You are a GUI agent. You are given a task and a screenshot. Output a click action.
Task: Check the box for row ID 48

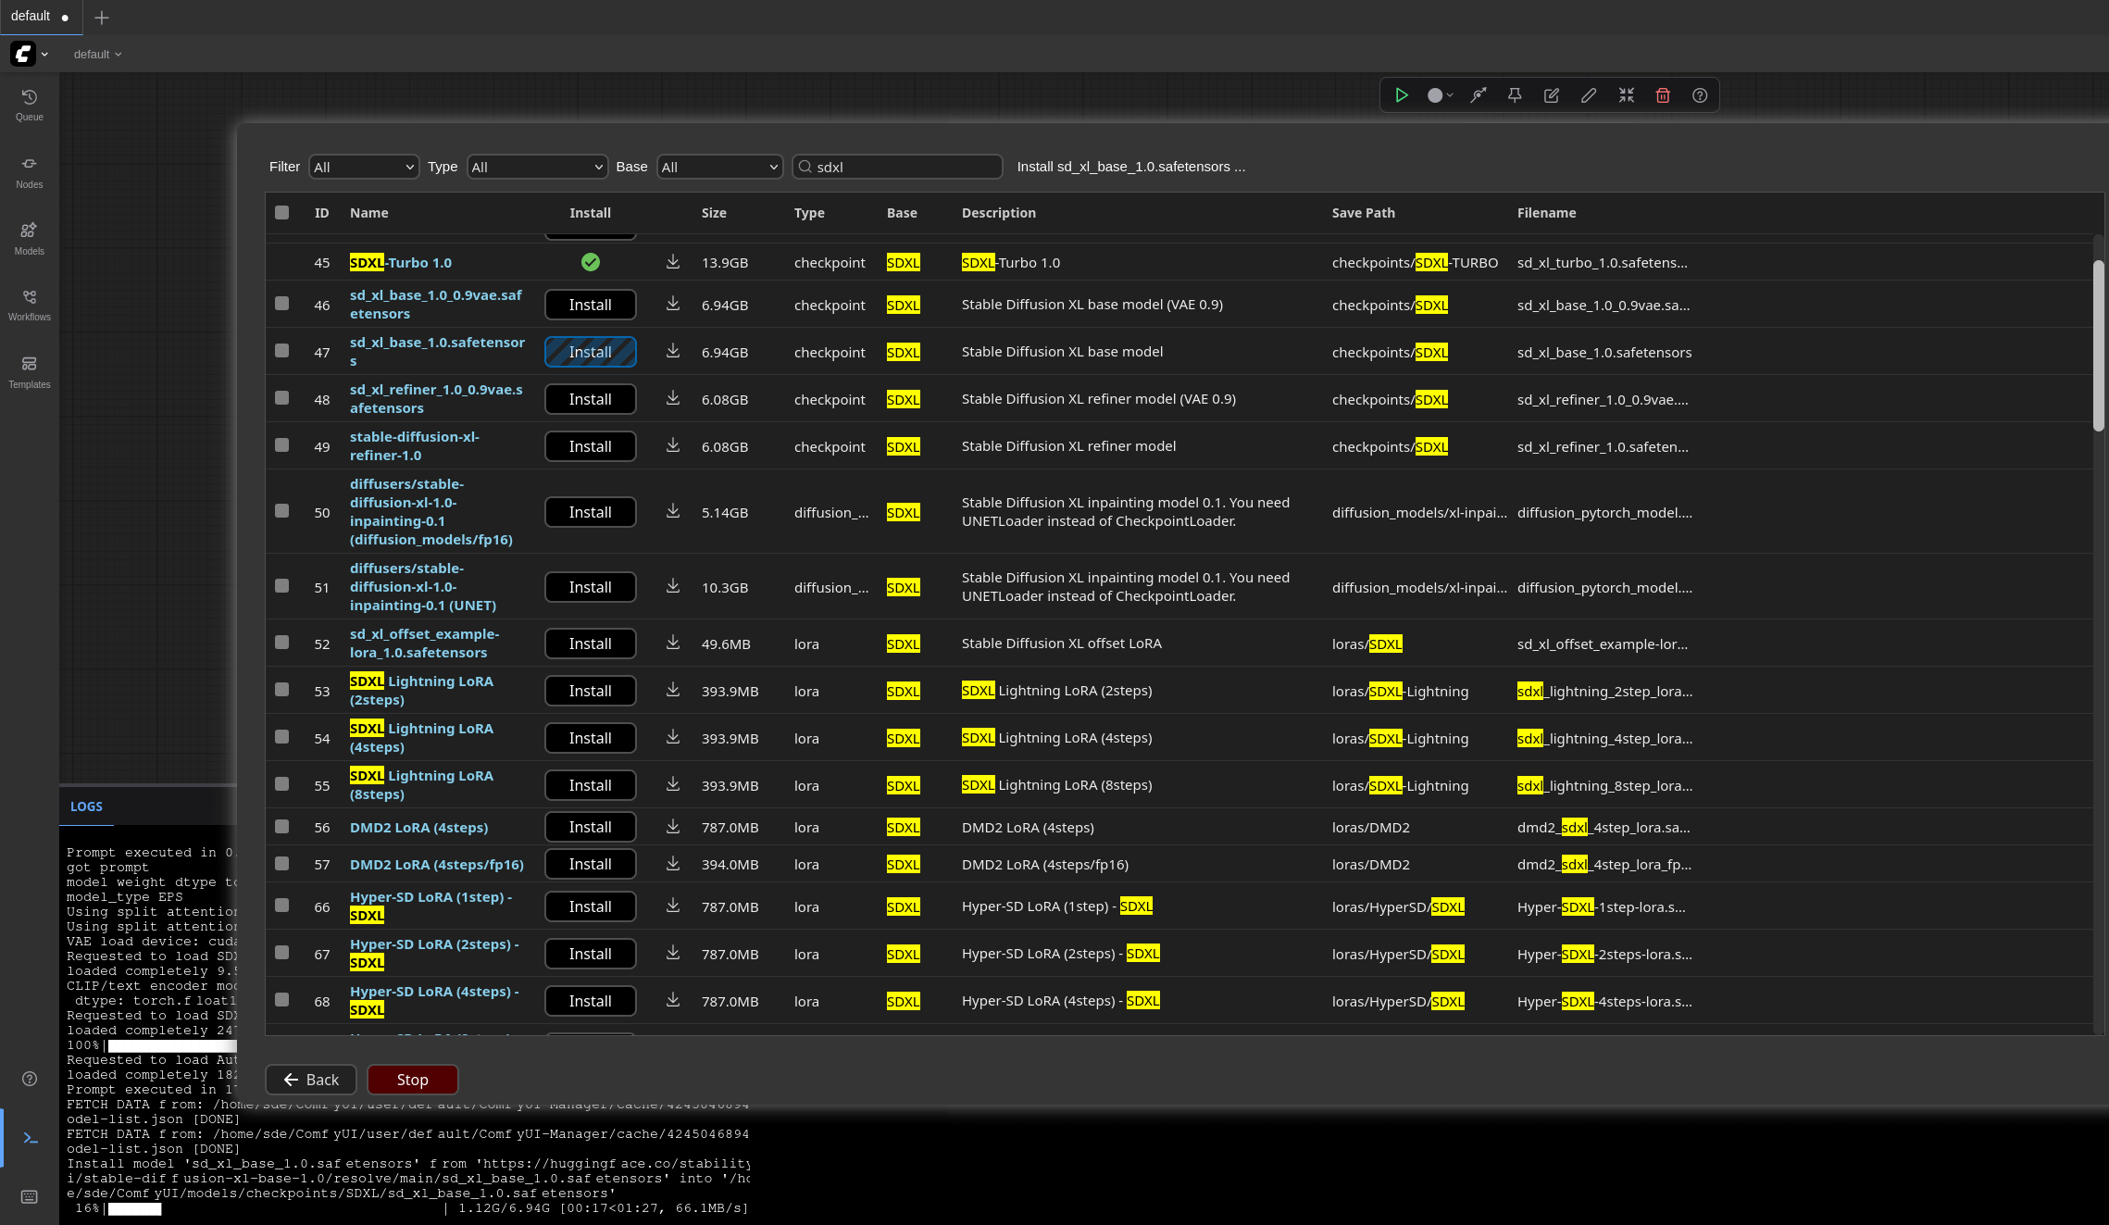click(x=282, y=397)
